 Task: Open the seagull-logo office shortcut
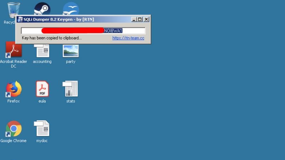tap(71, 8)
